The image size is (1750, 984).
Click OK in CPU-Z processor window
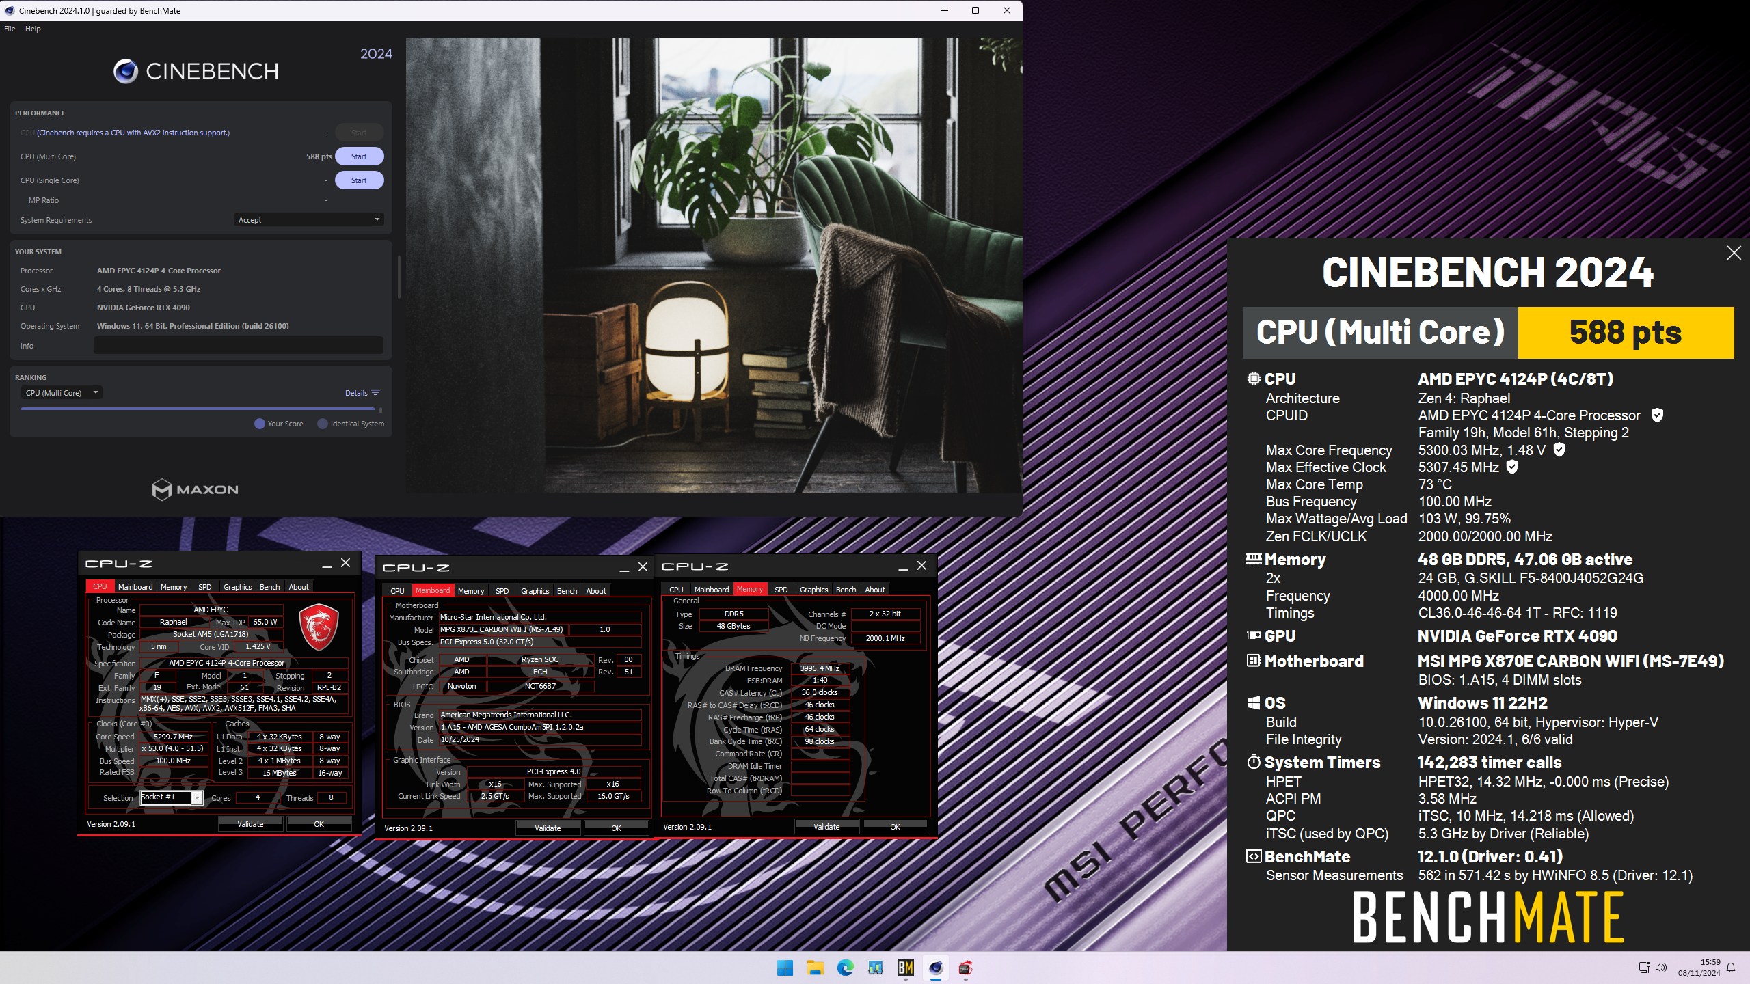click(x=319, y=824)
